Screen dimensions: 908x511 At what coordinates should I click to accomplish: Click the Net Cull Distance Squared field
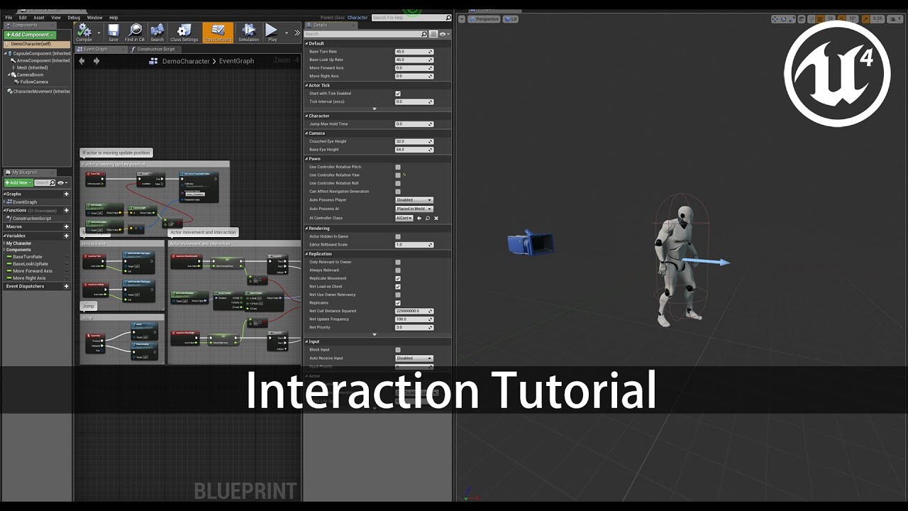tap(414, 311)
